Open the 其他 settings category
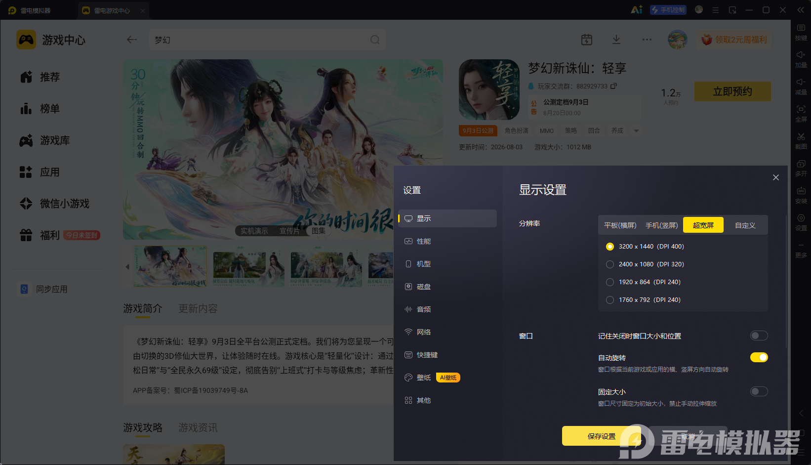 click(447, 400)
